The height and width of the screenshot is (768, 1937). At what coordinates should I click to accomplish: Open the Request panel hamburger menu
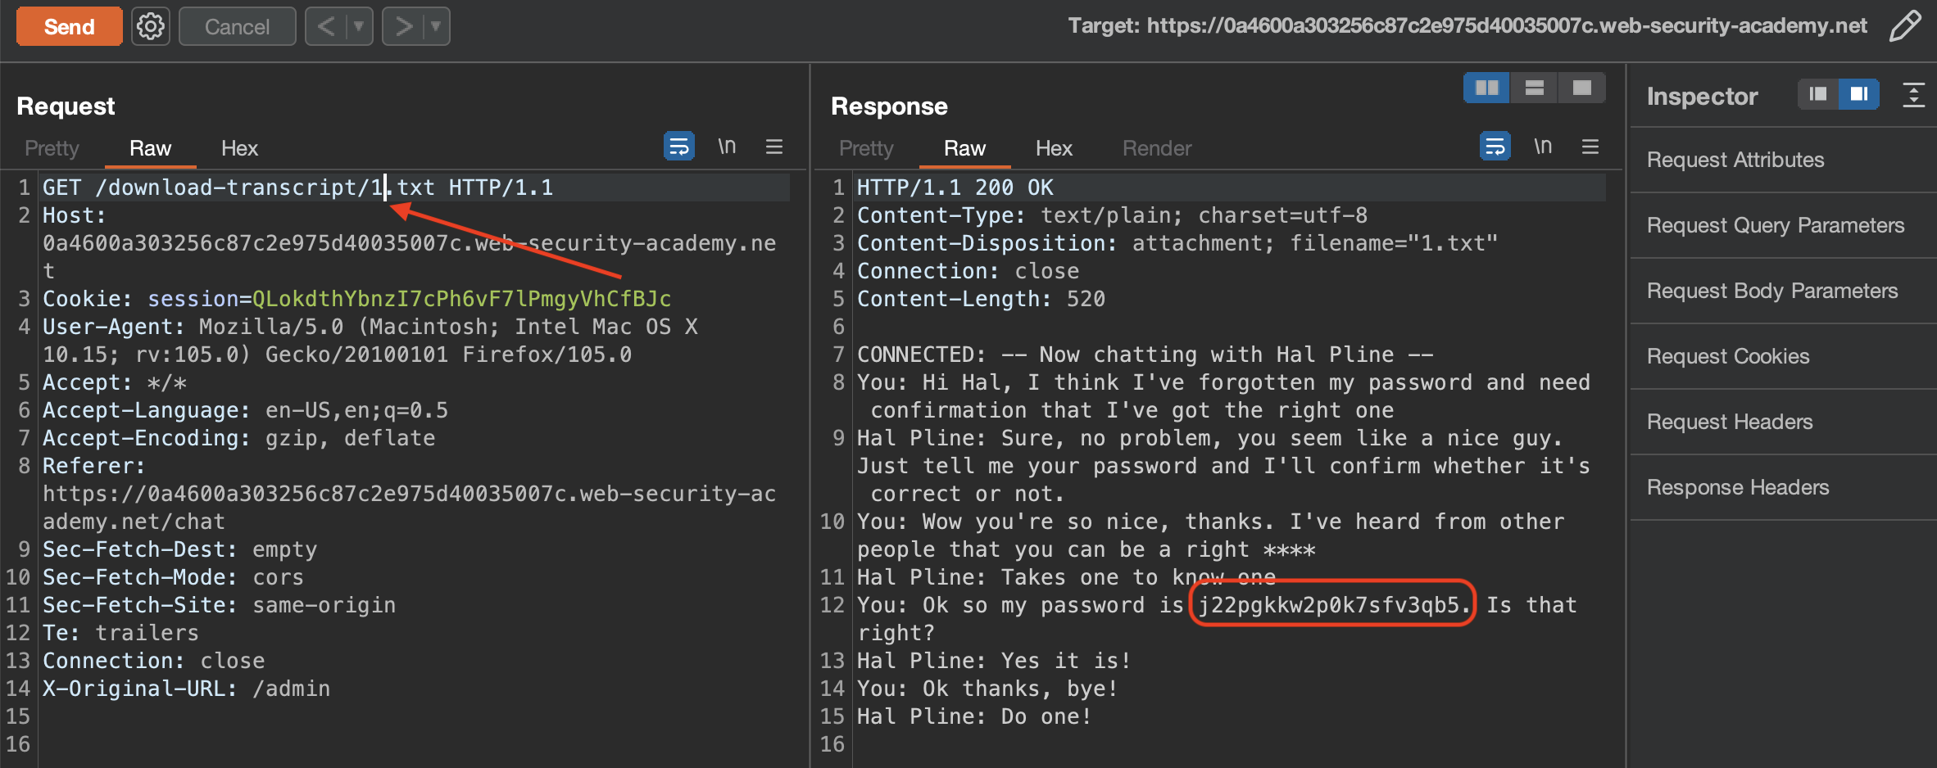click(774, 147)
